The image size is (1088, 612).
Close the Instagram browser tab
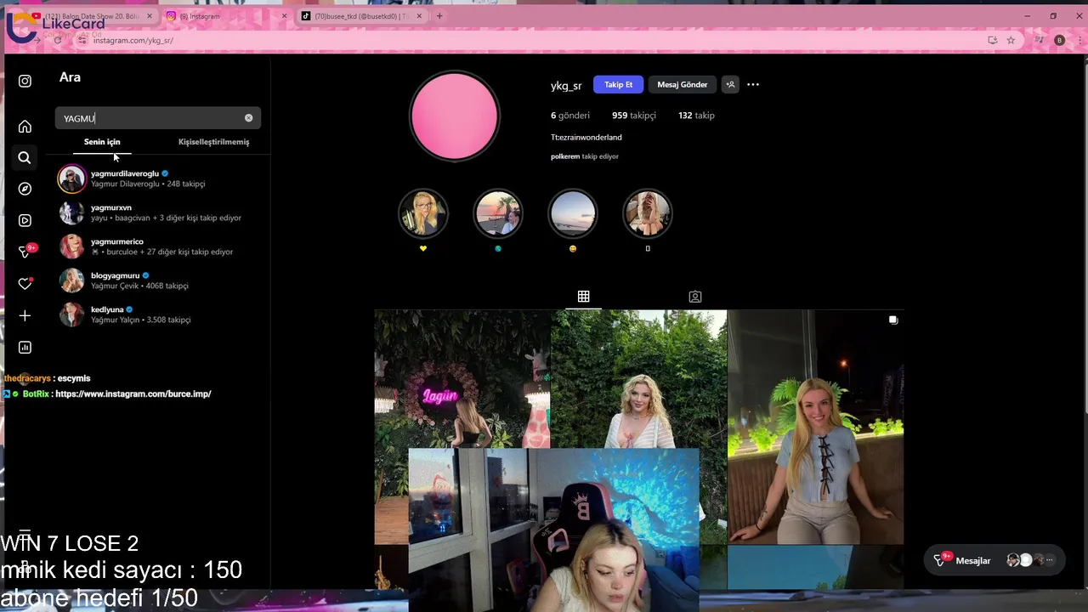pyautogui.click(x=284, y=16)
